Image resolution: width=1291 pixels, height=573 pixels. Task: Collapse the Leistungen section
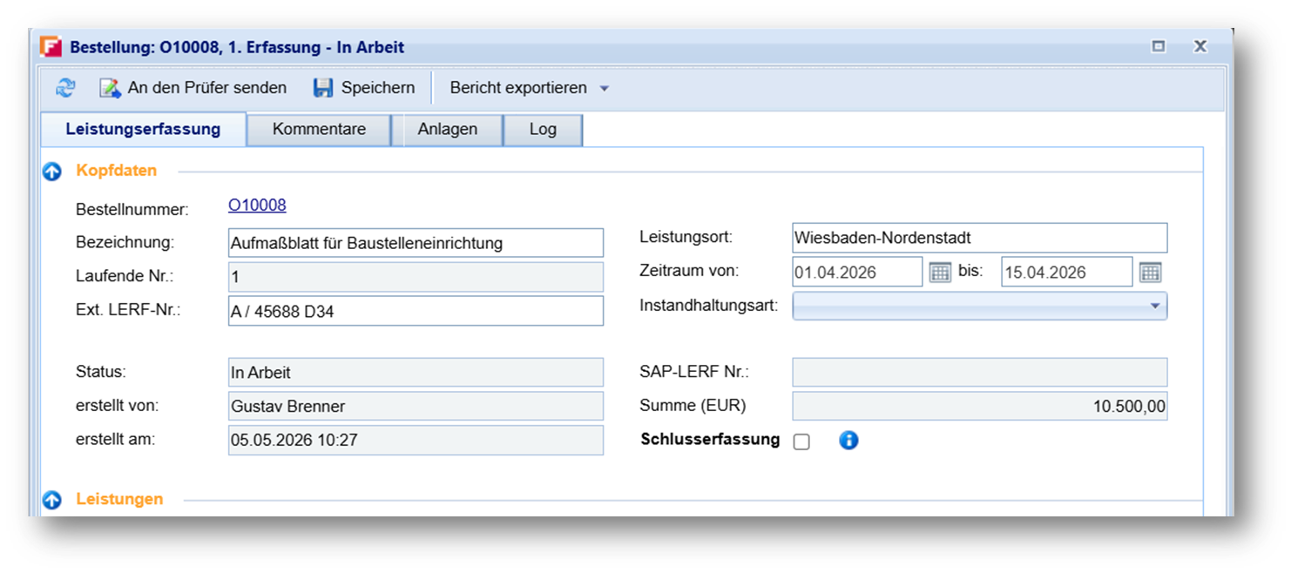52,500
